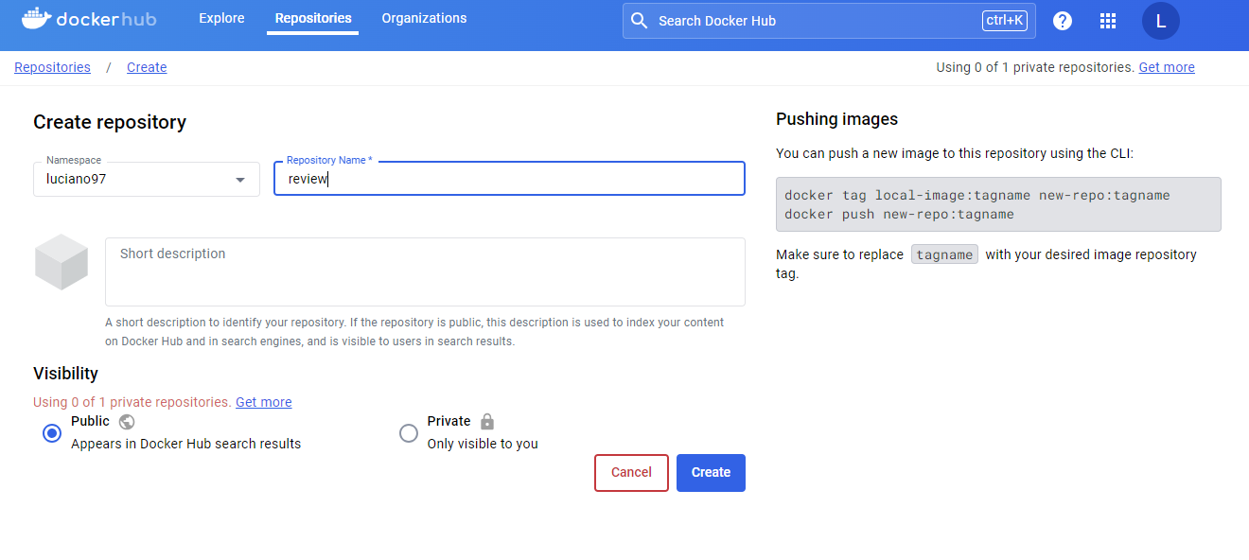Select the Public visibility radio button

pos(52,433)
